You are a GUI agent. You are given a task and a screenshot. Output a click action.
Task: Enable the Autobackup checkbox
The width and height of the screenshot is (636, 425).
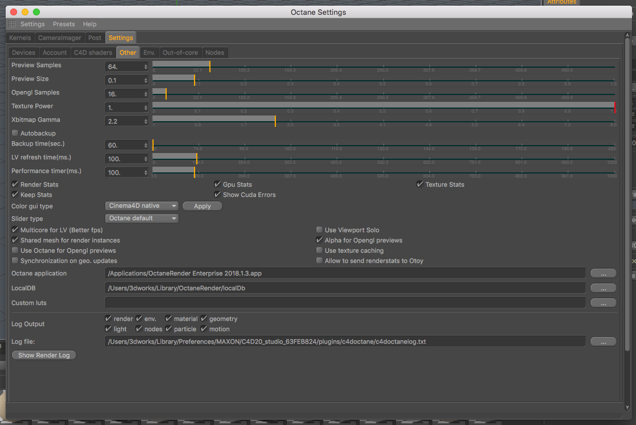tap(15, 133)
